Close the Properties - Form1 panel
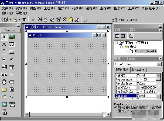The height and width of the screenshot is (121, 164). point(160,59)
